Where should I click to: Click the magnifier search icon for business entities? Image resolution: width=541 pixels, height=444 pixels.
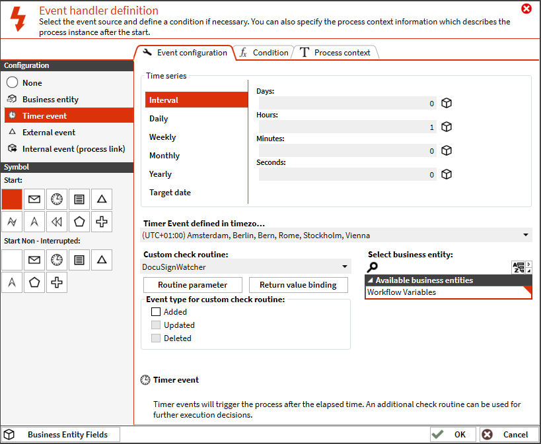(373, 267)
